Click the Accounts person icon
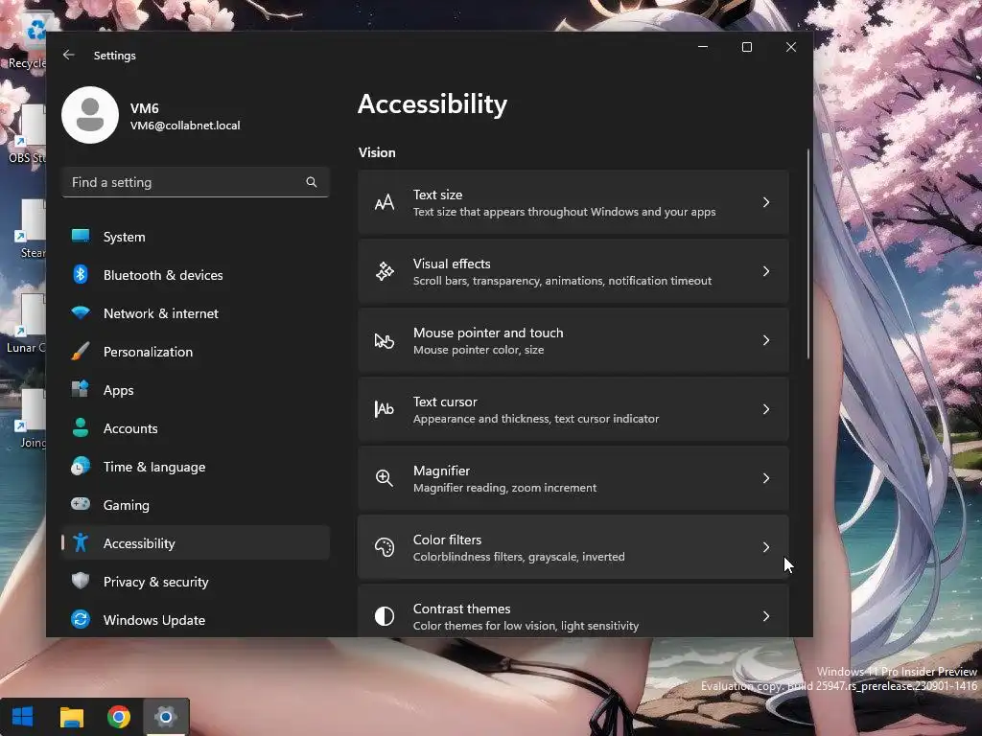 click(81, 427)
